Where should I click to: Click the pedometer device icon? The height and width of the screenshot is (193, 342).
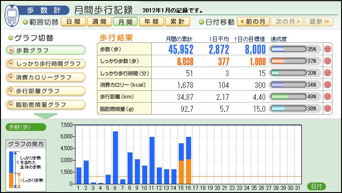point(12,16)
